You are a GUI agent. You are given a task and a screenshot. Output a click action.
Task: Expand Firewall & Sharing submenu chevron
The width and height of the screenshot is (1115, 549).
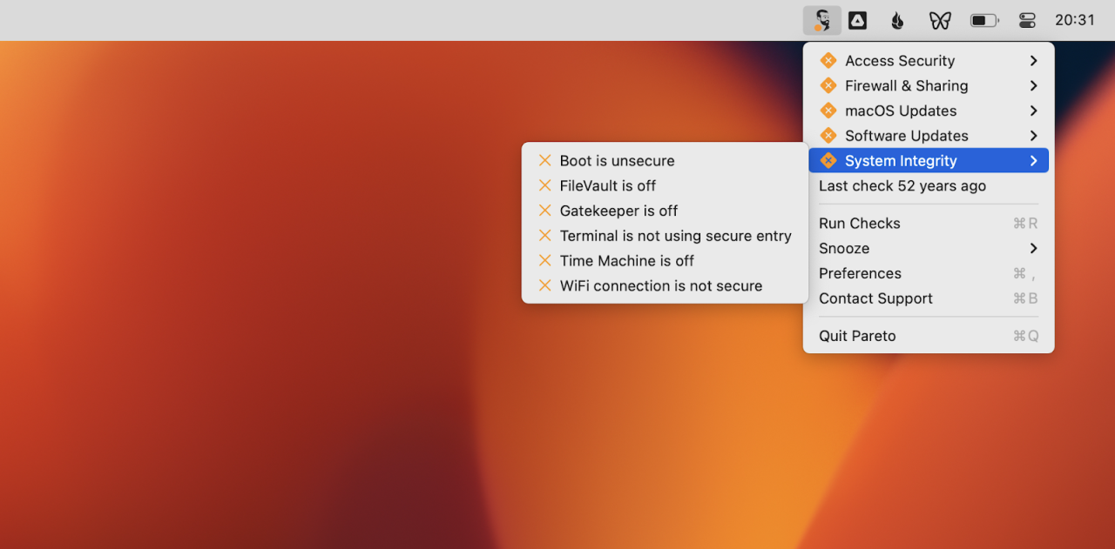pyautogui.click(x=1033, y=85)
